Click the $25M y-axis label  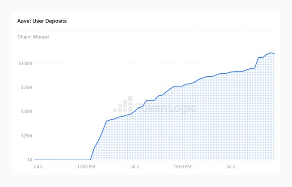click(x=27, y=136)
